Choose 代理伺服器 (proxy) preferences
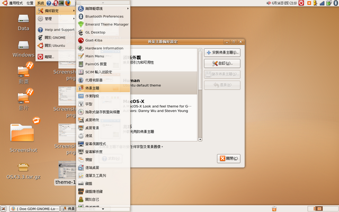This screenshot has height=212, width=339. click(103, 80)
